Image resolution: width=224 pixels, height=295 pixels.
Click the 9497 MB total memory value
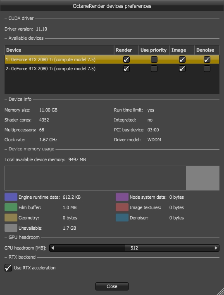77,159
